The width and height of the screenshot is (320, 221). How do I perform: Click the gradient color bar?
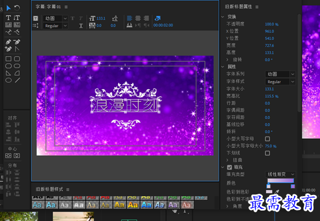[x=281, y=181]
